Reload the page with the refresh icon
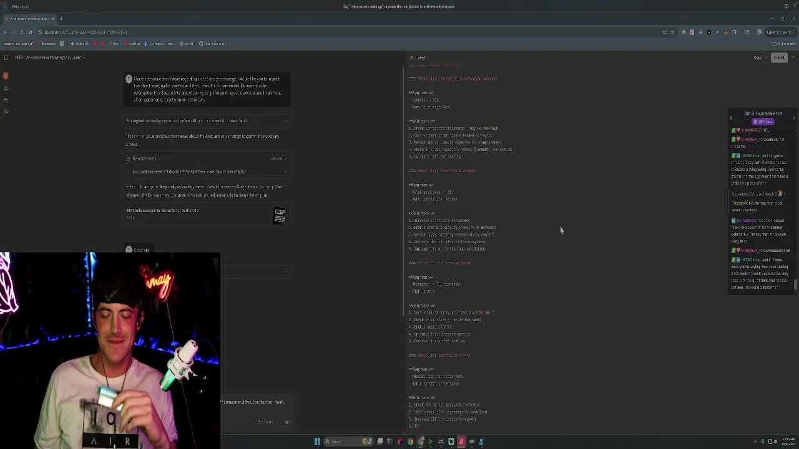This screenshot has width=799, height=449. (21, 32)
